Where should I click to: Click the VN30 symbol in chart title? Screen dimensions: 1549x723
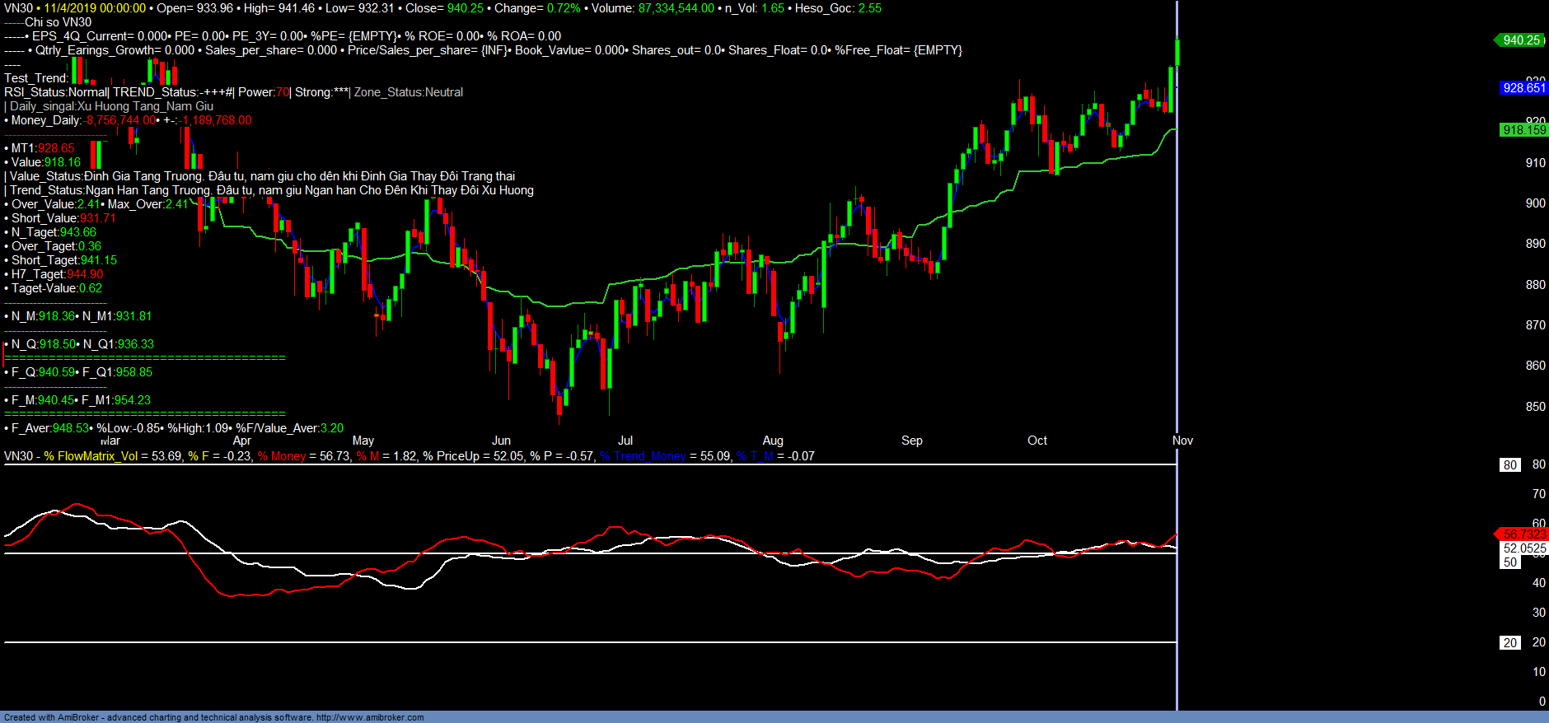18,8
